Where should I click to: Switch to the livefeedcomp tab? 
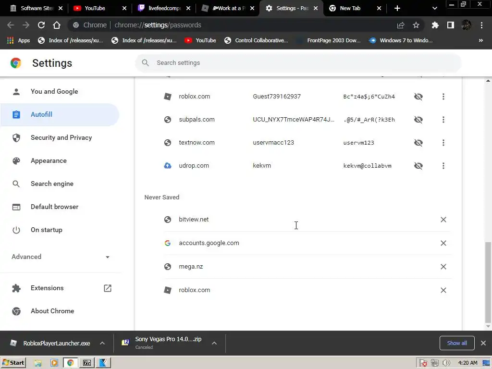[164, 8]
